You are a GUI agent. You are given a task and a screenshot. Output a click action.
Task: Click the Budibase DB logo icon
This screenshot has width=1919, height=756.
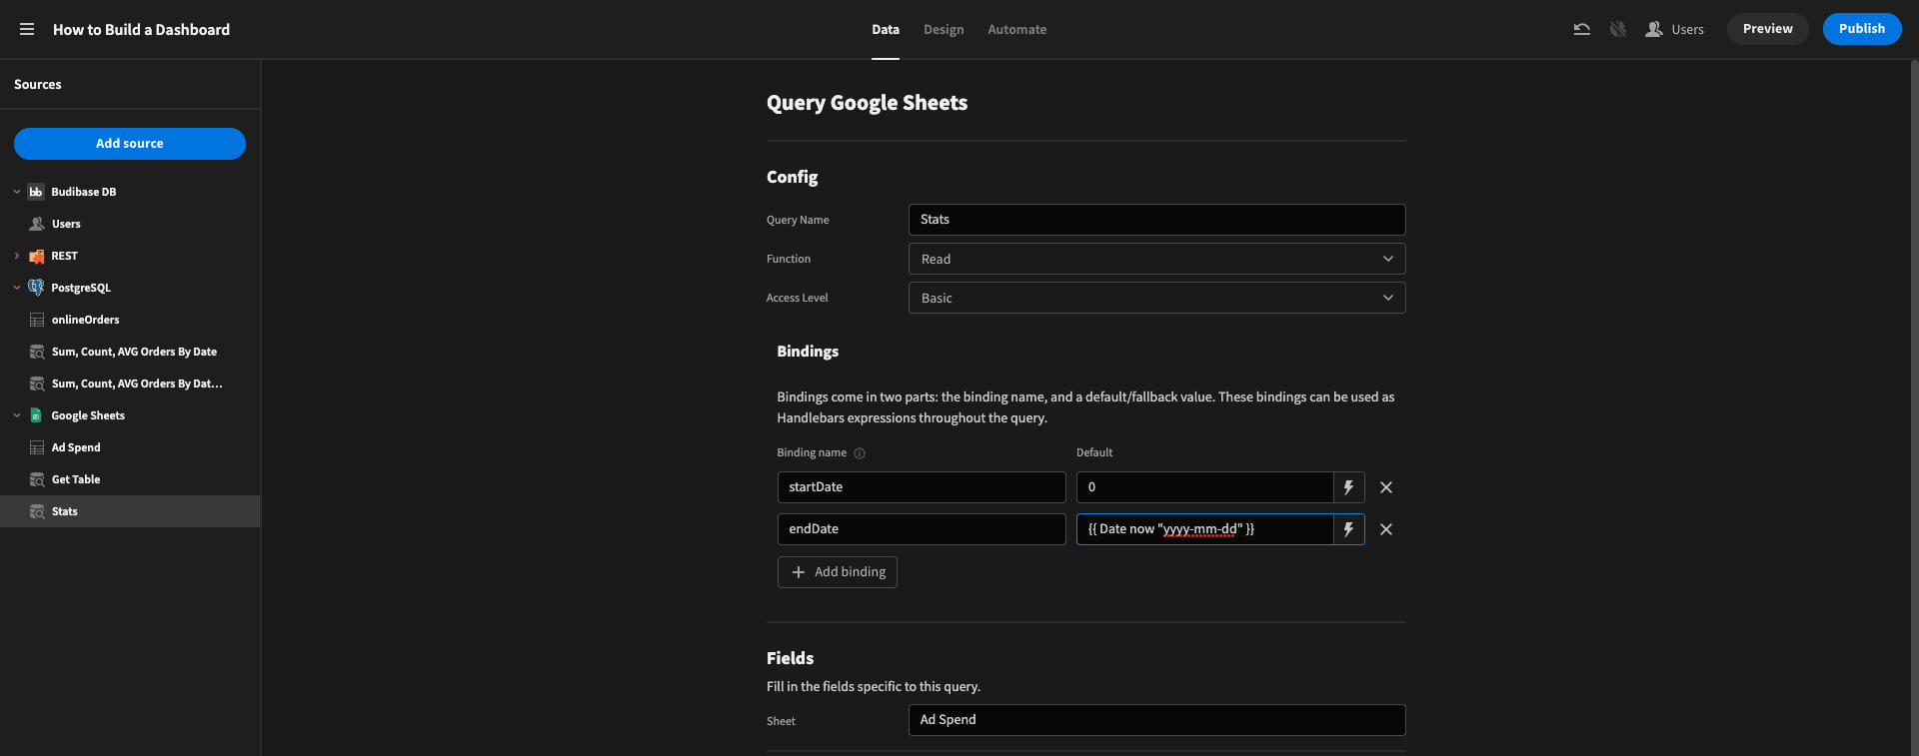pos(36,192)
